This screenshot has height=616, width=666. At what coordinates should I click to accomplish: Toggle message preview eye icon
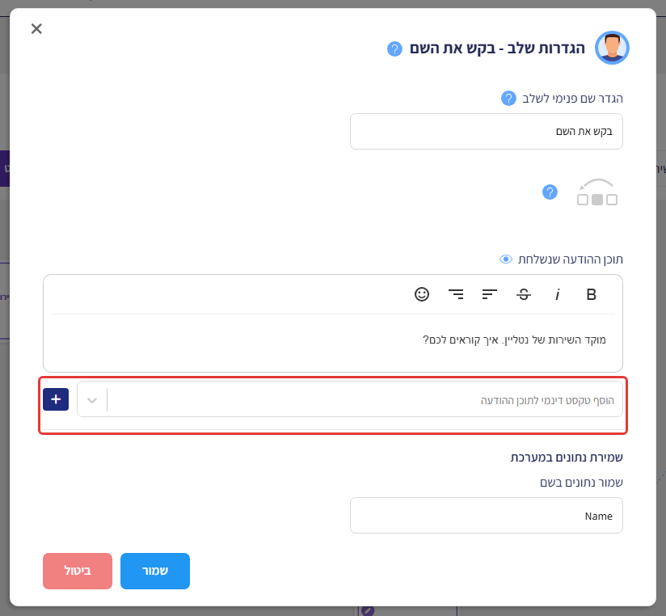505,259
